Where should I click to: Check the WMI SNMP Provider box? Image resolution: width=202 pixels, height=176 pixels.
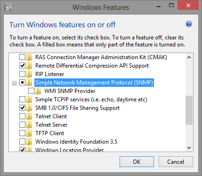tap(31, 91)
